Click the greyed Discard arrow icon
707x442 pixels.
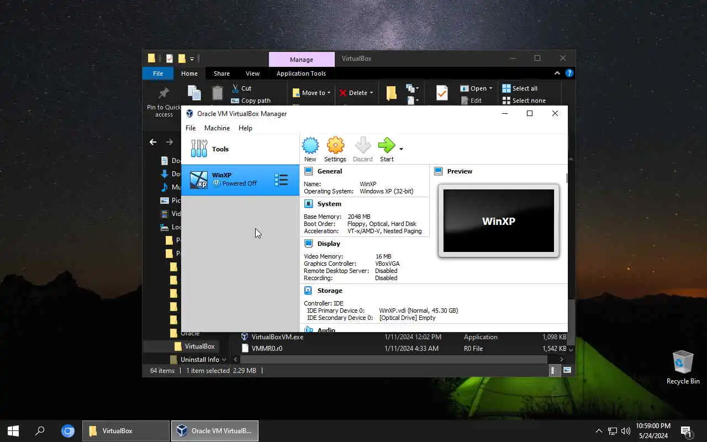click(x=362, y=146)
